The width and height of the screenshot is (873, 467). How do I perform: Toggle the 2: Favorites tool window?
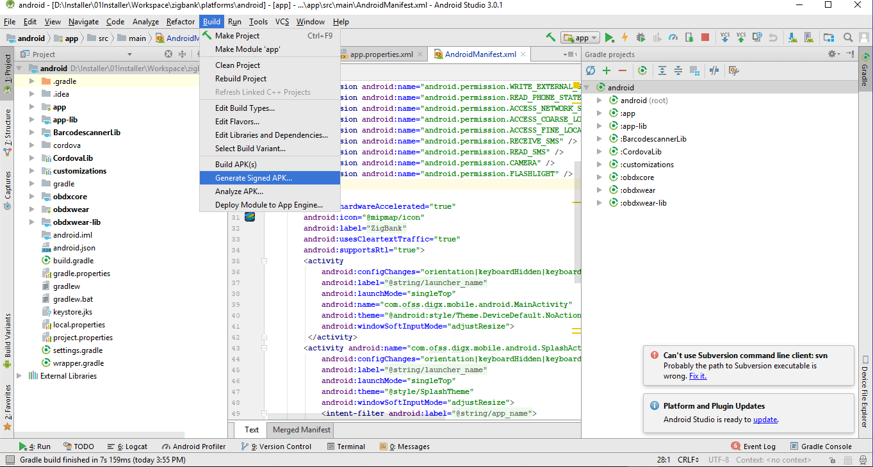click(7, 407)
